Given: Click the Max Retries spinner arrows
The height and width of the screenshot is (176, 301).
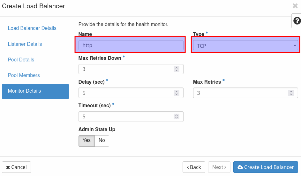Looking at the screenshot, I should coord(291,93).
